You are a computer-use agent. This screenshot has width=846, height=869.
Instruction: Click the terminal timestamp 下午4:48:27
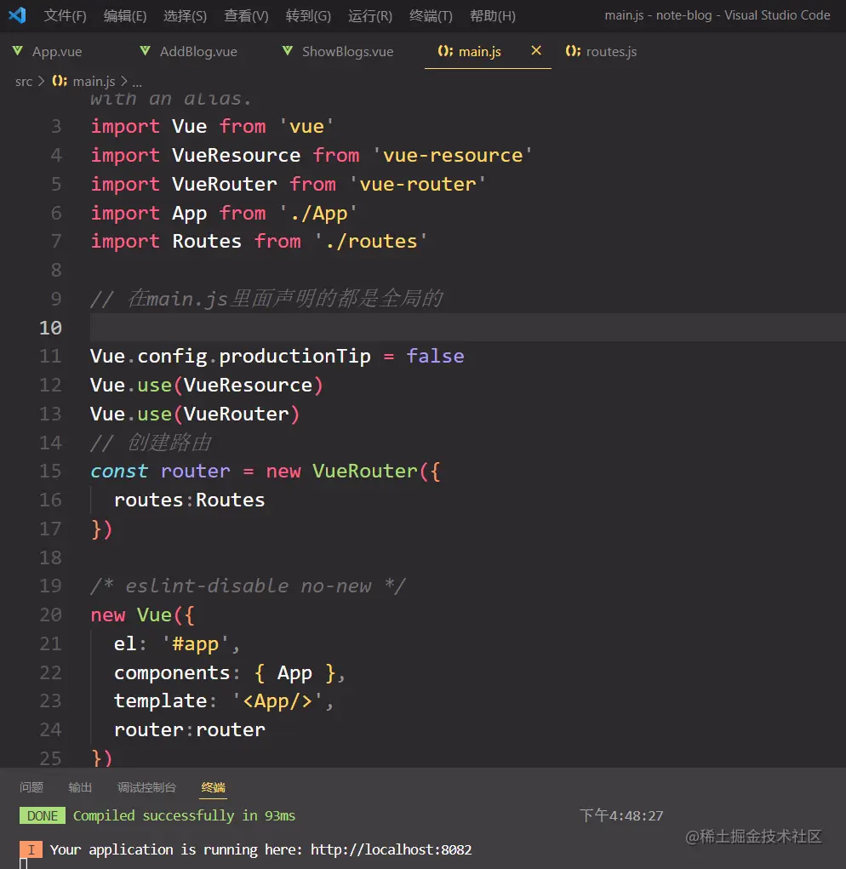(621, 815)
